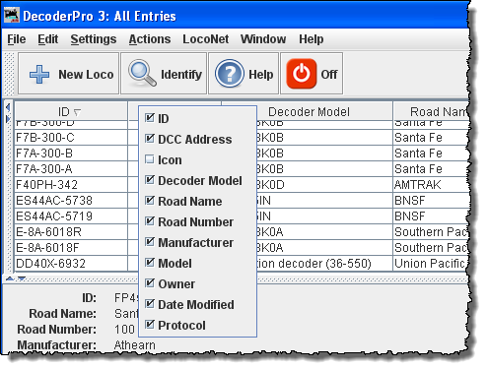Click the DecoderPro title bar app icon
Image resolution: width=488 pixels, height=370 pixels.
(x=12, y=16)
